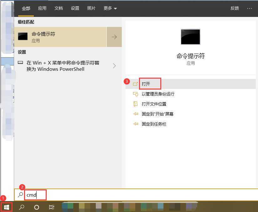Click the large Command Prompt preview icon

click(191, 37)
